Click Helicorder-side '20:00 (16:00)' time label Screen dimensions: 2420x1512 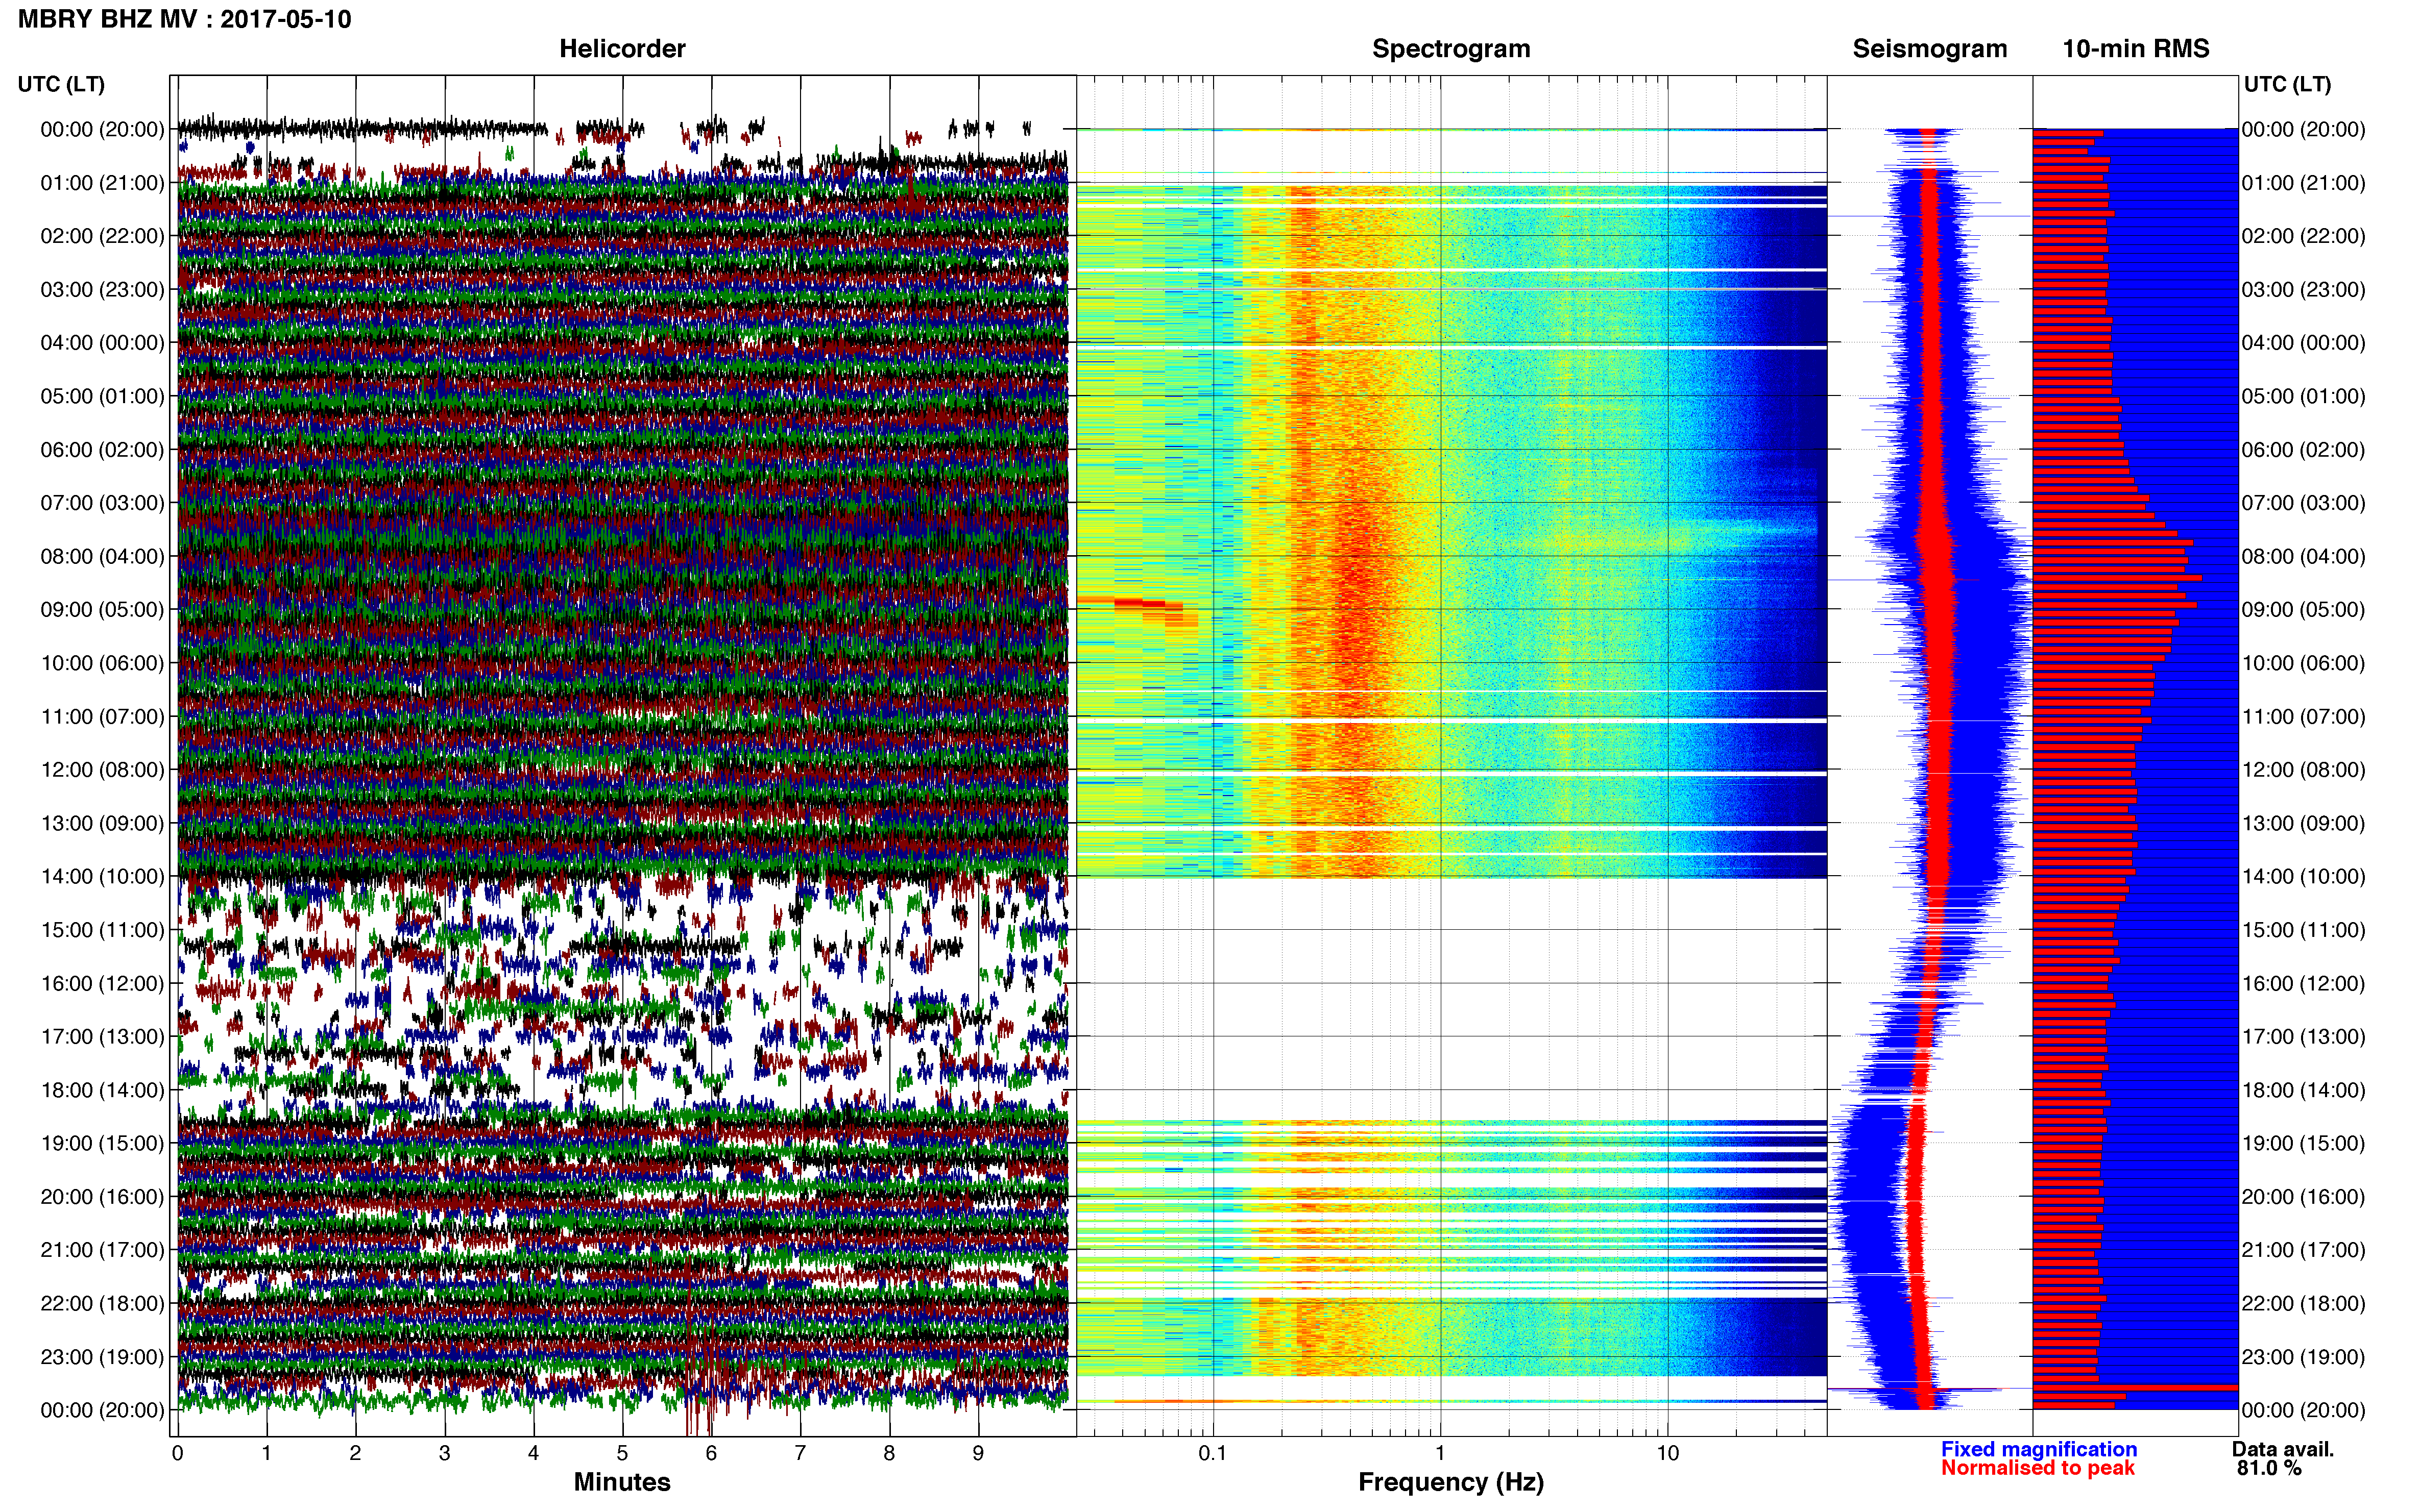coord(102,1197)
